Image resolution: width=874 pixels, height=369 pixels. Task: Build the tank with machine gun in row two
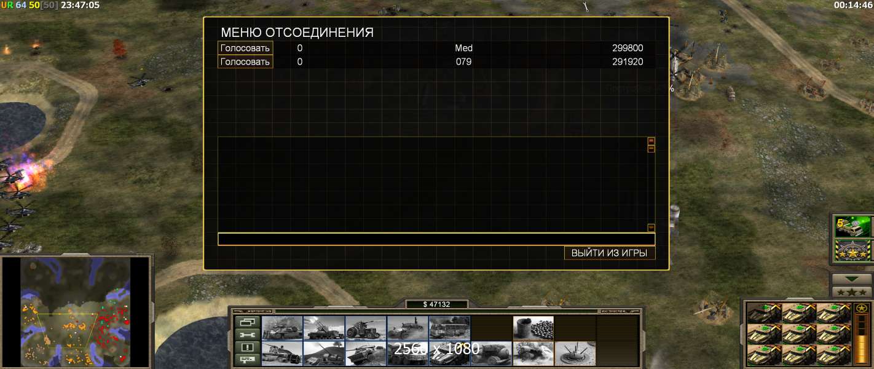coord(282,354)
